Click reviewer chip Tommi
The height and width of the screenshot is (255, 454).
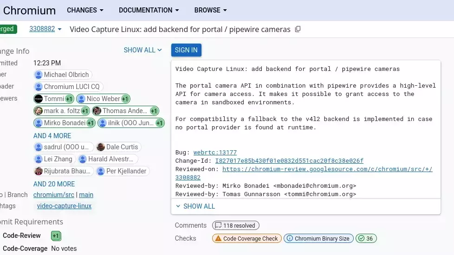53,99
